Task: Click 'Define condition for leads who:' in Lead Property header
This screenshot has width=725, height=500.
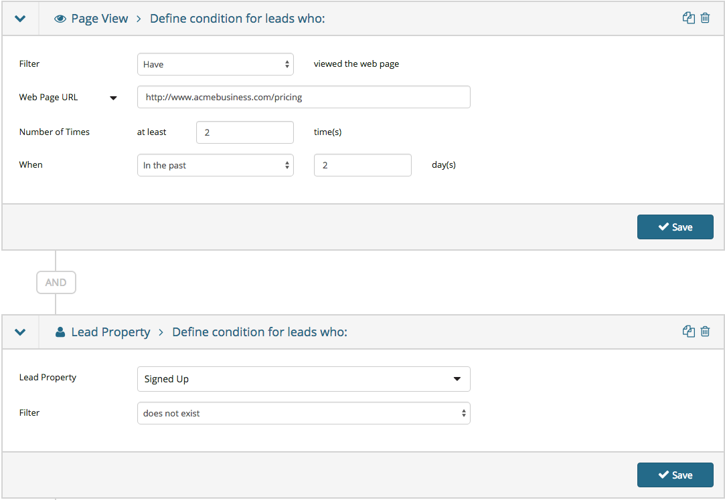Action: point(259,332)
